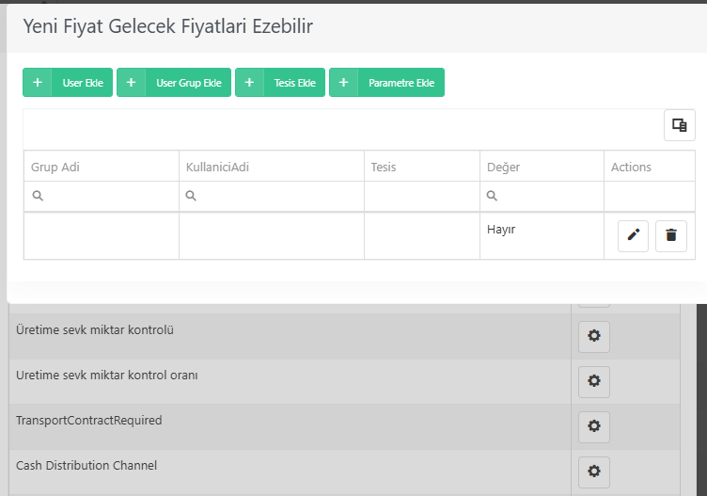The height and width of the screenshot is (496, 707).
Task: Click the User Grup Ekle button
Action: point(174,83)
